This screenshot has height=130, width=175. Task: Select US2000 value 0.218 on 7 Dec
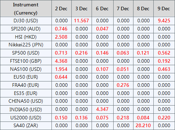(123, 118)
